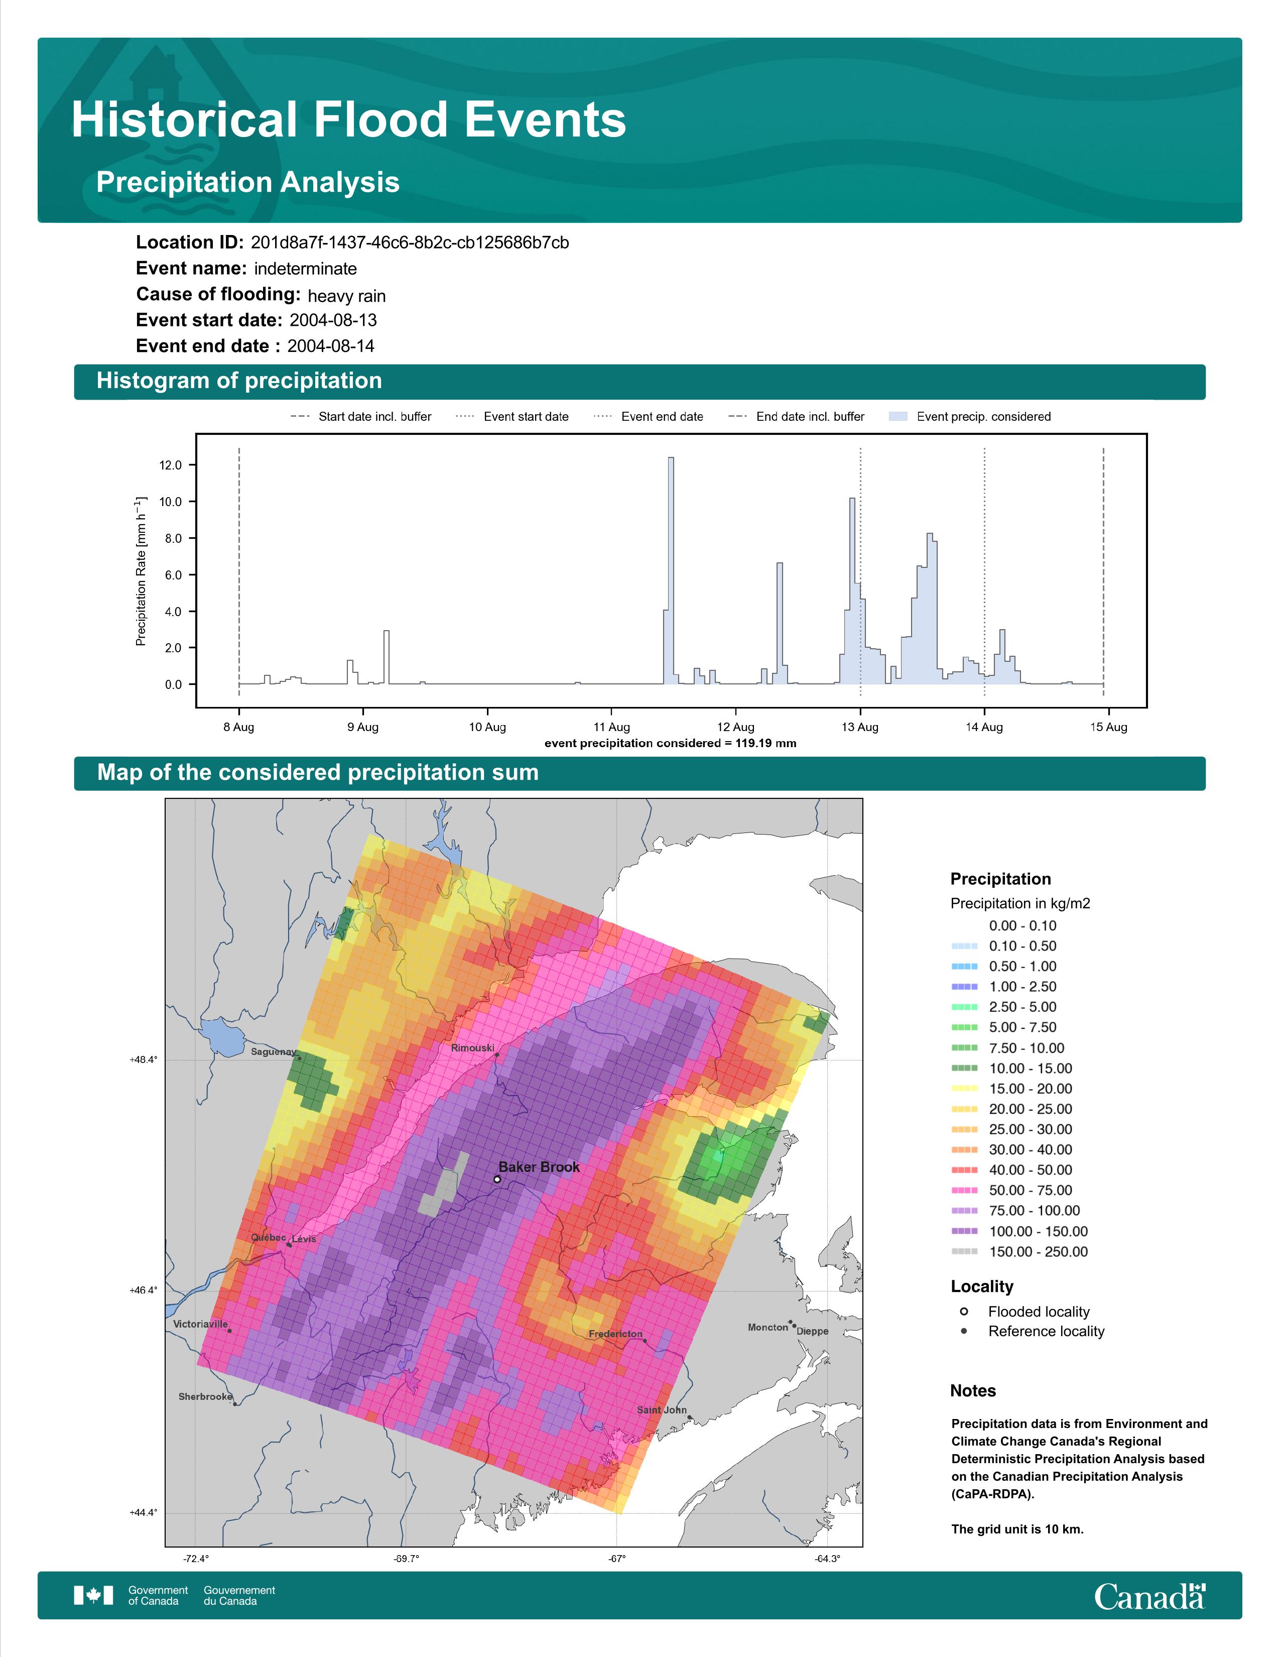The width and height of the screenshot is (1280, 1657).
Task: Click the Canada flag icon in footer
Action: [x=93, y=1596]
